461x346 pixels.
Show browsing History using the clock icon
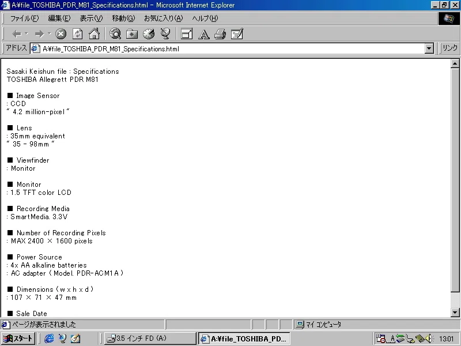pyautogui.click(x=149, y=34)
